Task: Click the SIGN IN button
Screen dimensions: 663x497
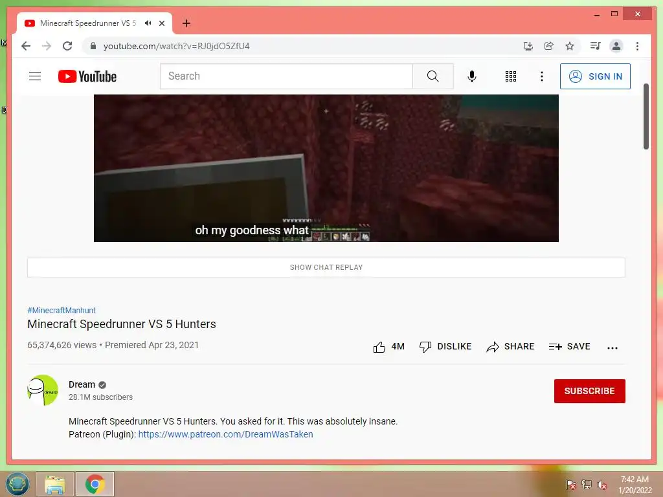Action: pyautogui.click(x=595, y=76)
